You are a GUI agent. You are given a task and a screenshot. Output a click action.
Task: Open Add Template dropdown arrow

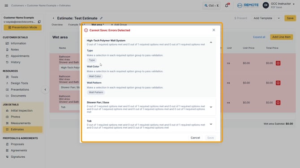pyautogui.click(x=279, y=18)
